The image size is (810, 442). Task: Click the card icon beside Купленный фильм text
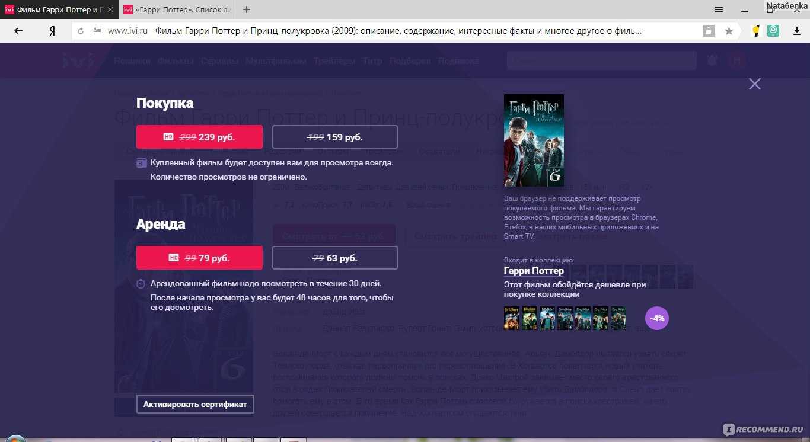pos(141,163)
